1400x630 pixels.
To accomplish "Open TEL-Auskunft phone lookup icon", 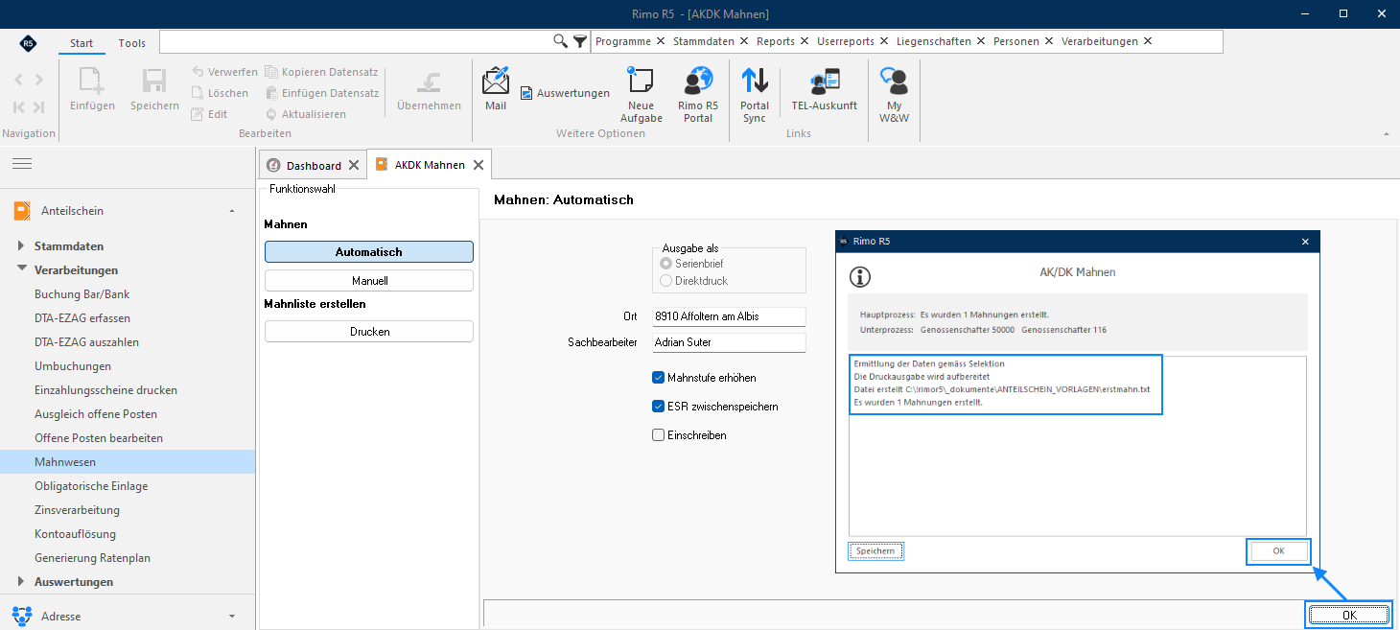I will [x=825, y=81].
